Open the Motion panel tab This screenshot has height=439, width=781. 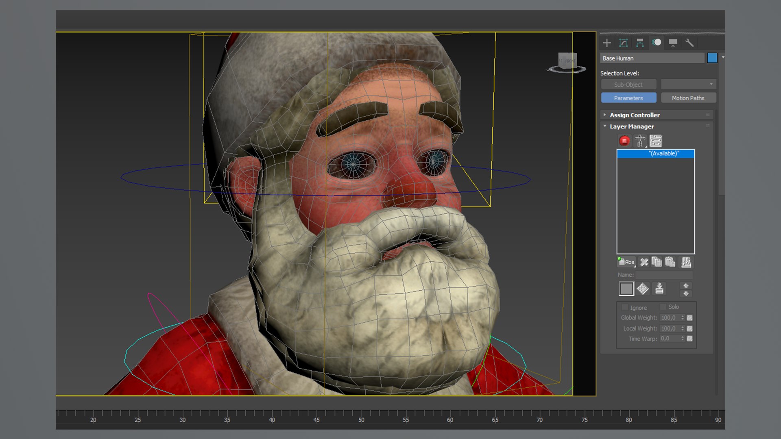[657, 43]
